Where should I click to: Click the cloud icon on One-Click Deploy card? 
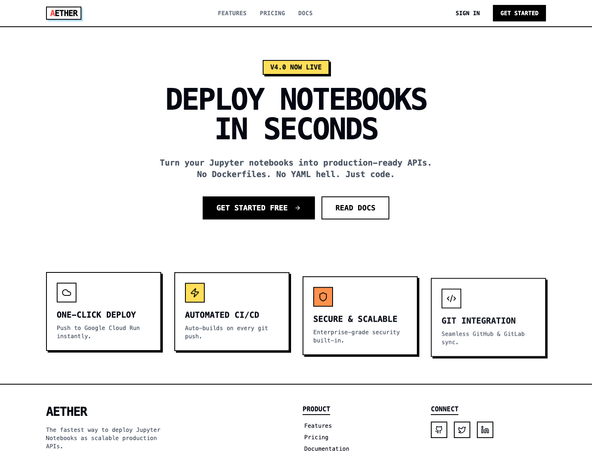point(67,293)
